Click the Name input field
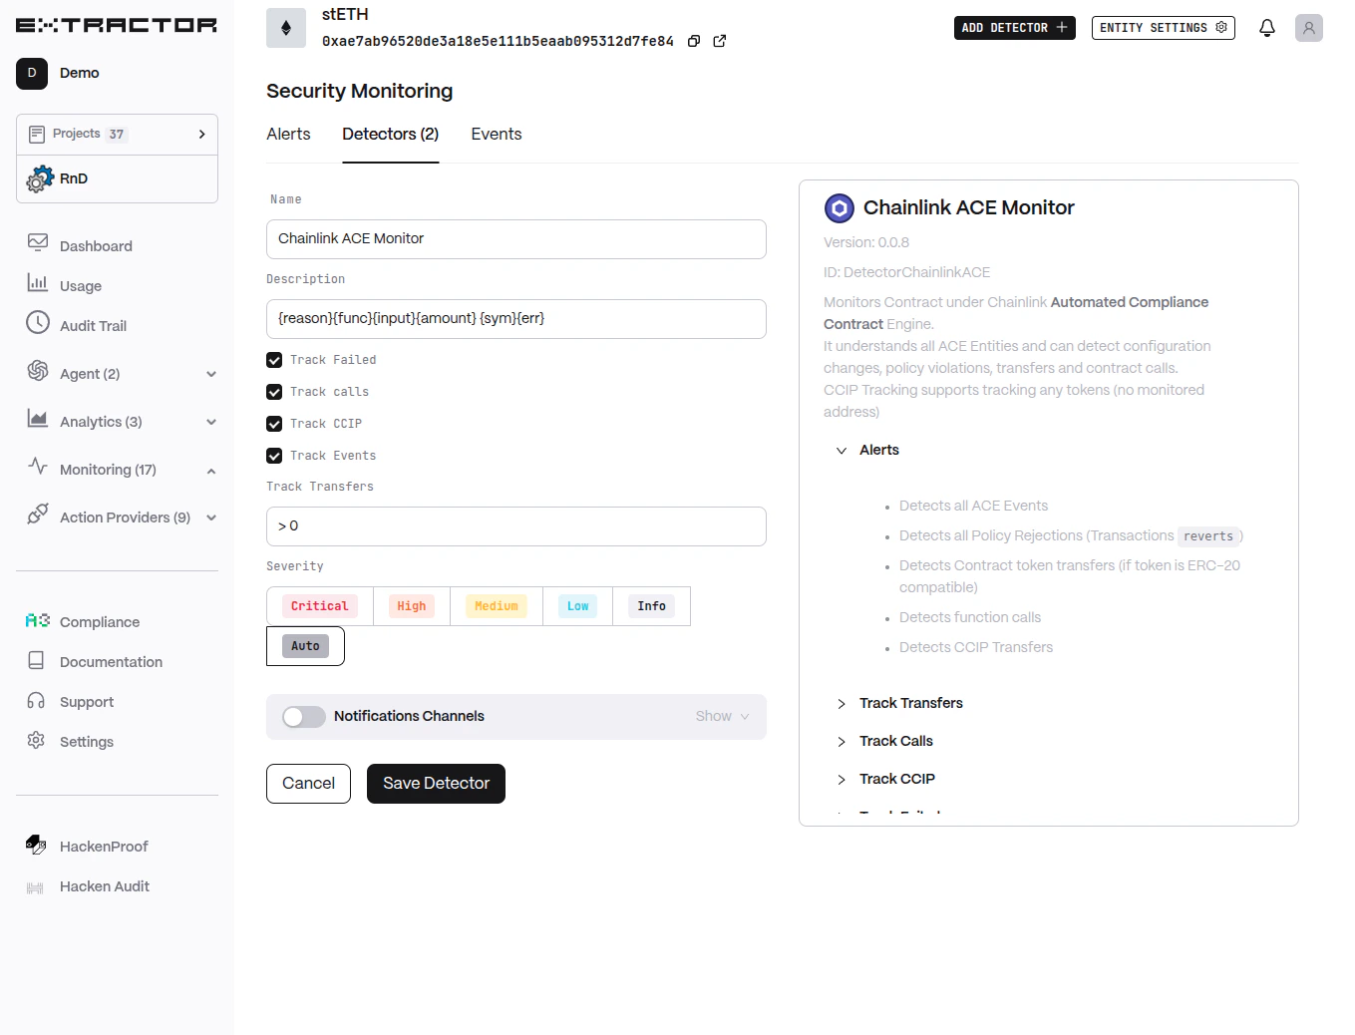The width and height of the screenshot is (1355, 1035). pos(516,239)
